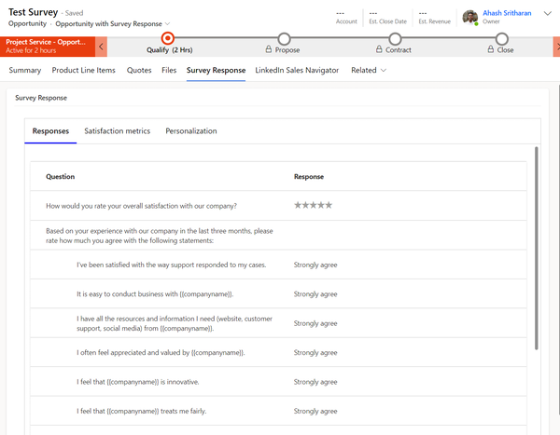The height and width of the screenshot is (435, 560).
Task: Click the appreciated and valued question row
Action: (x=278, y=352)
